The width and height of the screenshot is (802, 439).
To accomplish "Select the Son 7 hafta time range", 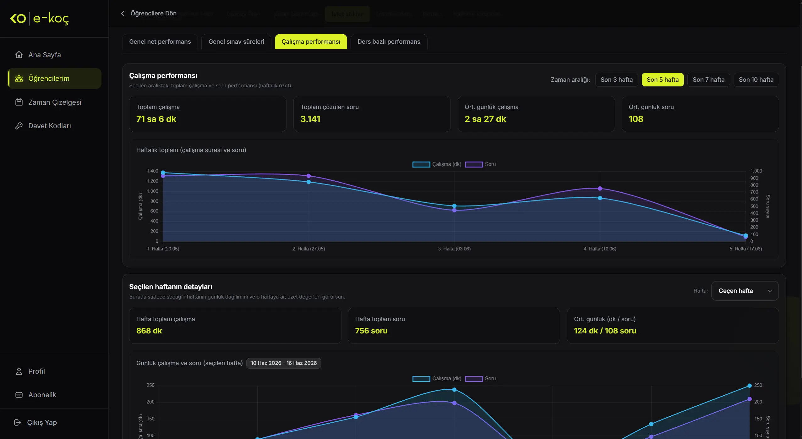I will [708, 80].
